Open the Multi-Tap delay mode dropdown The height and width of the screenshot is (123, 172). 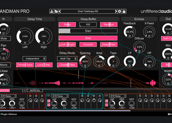(x=67, y=59)
